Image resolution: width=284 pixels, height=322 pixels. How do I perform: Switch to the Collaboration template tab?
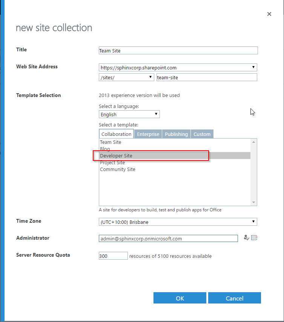pos(116,134)
